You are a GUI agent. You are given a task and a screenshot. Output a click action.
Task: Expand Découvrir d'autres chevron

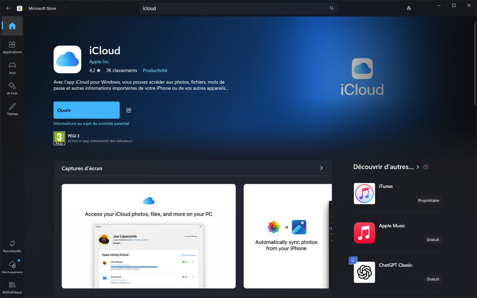(x=418, y=167)
